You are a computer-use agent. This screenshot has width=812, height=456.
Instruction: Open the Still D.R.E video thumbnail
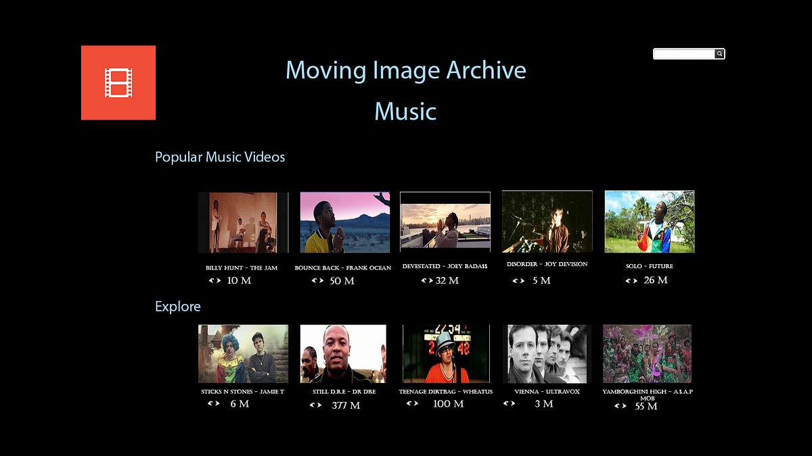coord(344,354)
